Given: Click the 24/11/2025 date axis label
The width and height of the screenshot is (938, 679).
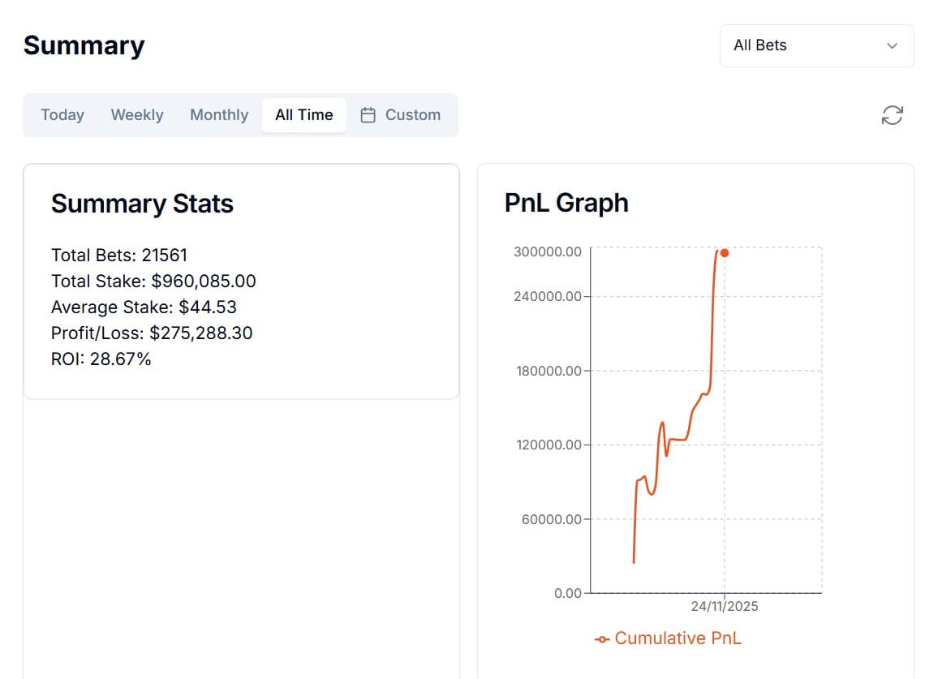Looking at the screenshot, I should point(725,607).
